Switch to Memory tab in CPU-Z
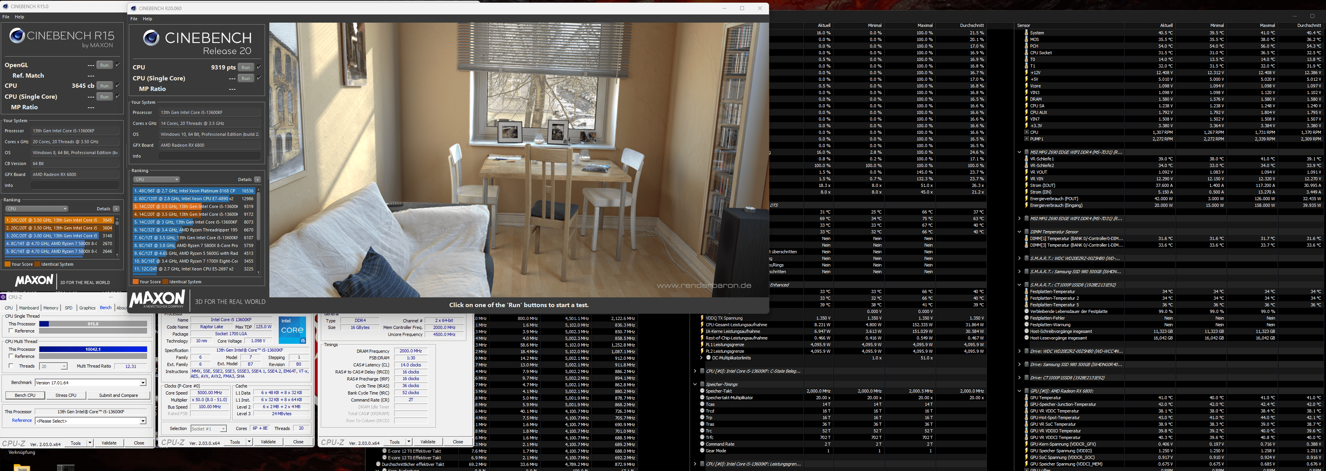Screen dimensions: 1326x471 (50, 308)
